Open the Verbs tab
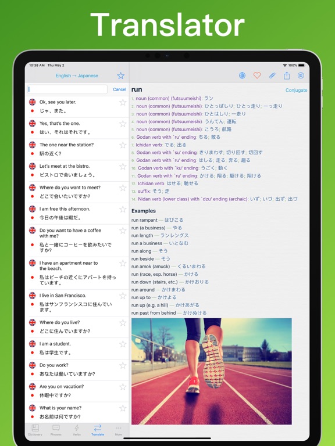Screen dimensions: 335x446 coord(77,430)
